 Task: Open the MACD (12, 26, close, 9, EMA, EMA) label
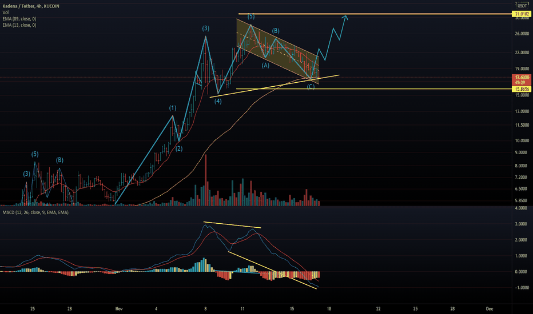coord(35,212)
